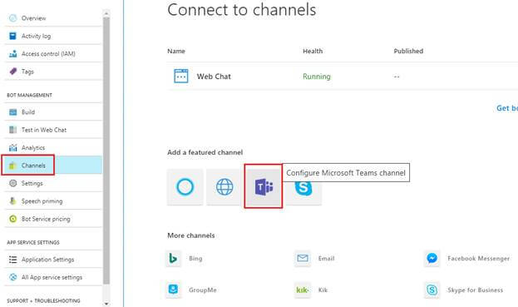
Task: Add the Bing channel label
Action: [x=195, y=259]
